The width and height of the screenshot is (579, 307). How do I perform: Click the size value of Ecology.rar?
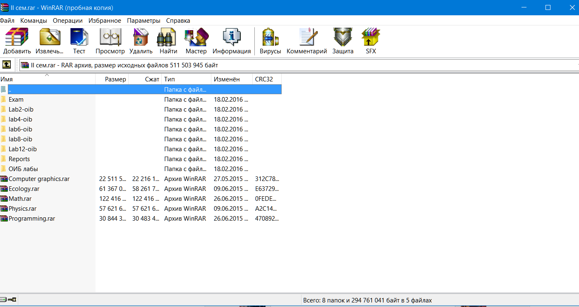click(113, 189)
